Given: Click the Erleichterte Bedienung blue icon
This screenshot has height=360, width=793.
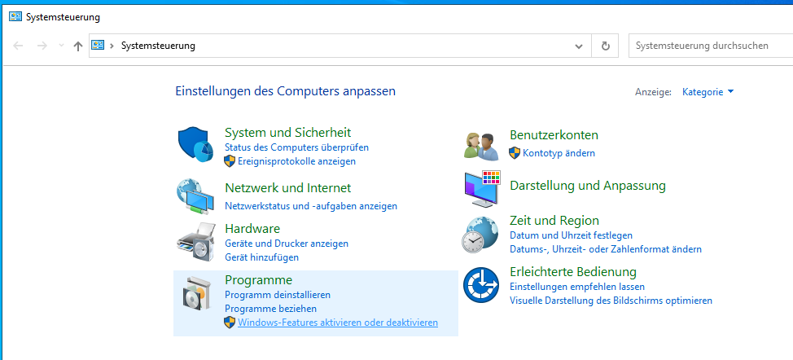Looking at the screenshot, I should (481, 286).
